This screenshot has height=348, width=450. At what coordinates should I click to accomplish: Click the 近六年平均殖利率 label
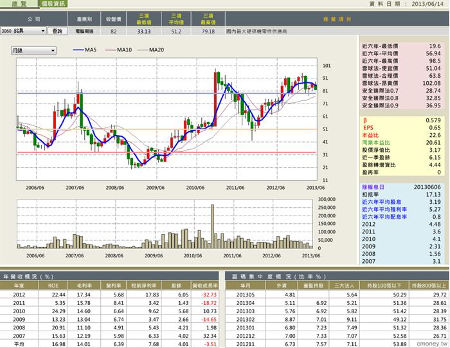point(384,210)
